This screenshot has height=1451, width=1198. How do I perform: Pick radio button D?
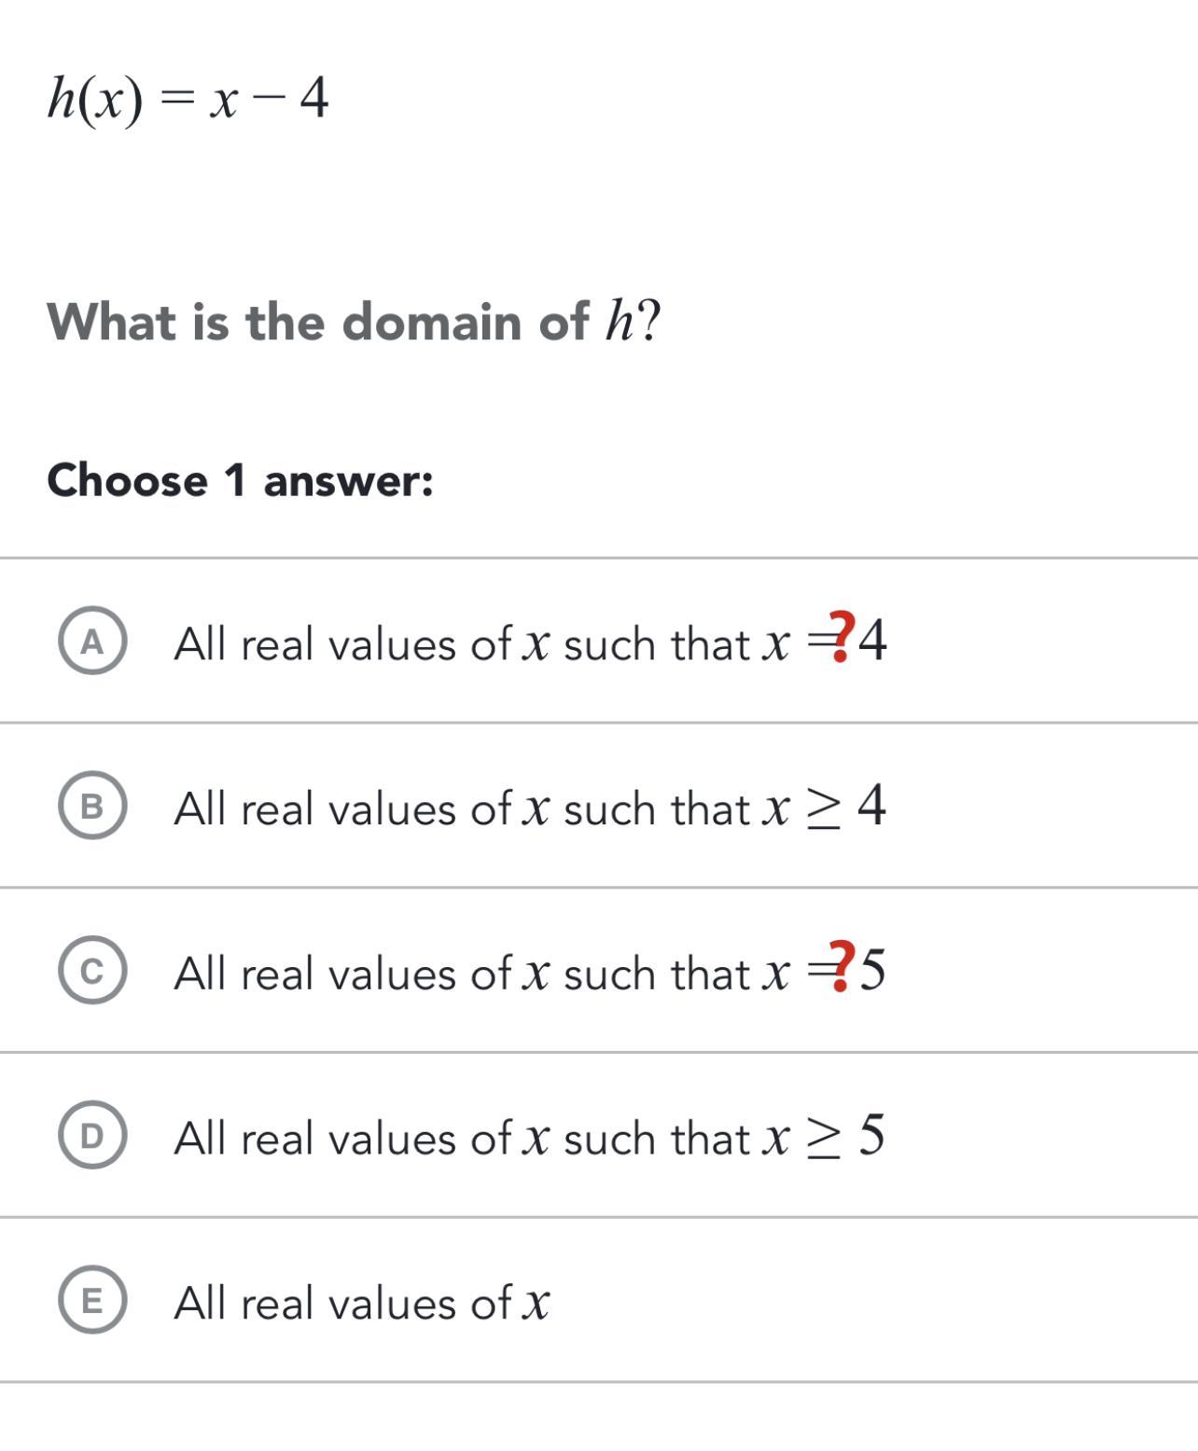(x=92, y=1135)
